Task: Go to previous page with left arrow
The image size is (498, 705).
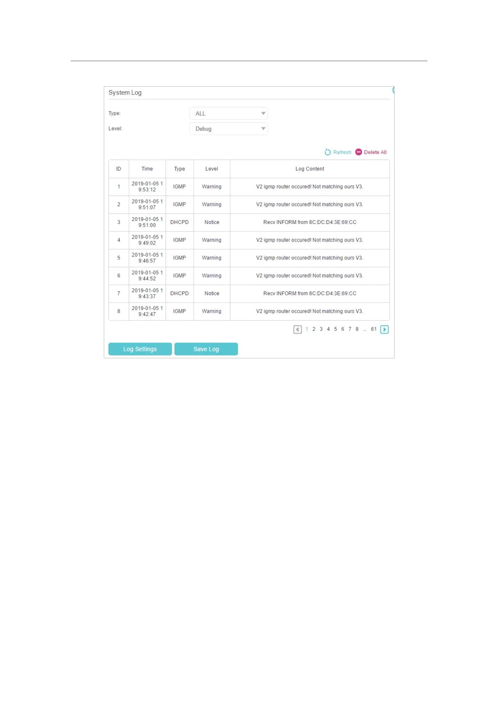Action: (x=298, y=329)
